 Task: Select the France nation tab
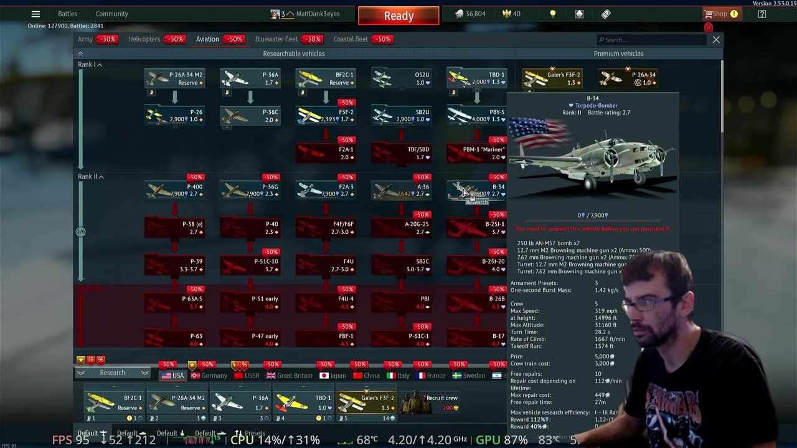click(431, 375)
